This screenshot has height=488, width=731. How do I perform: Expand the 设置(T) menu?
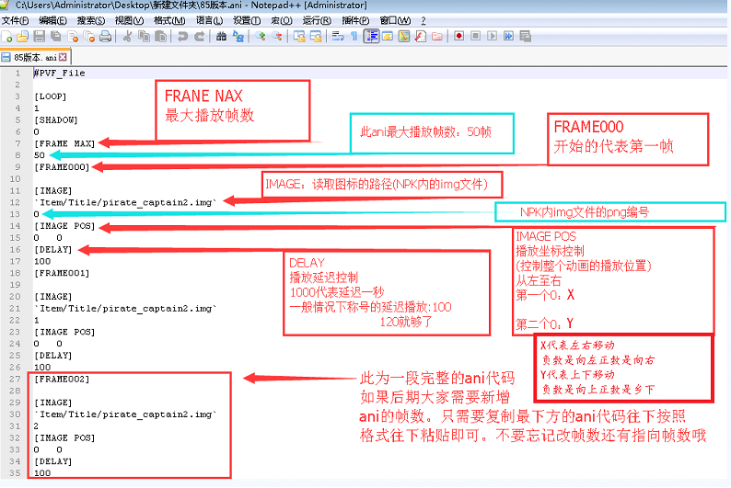(247, 20)
